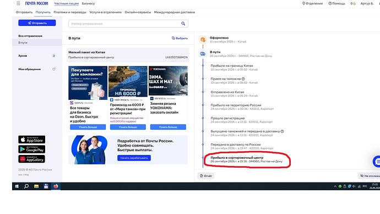Click the location pin icon for Отделения
Image resolution: width=380 pixels, height=214 pixels.
(x=303, y=3)
